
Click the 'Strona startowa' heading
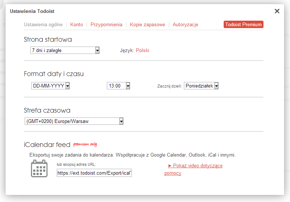click(48, 40)
